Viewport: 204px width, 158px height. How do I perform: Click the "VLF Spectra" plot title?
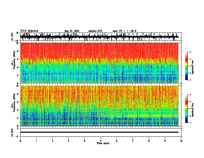(x=29, y=31)
